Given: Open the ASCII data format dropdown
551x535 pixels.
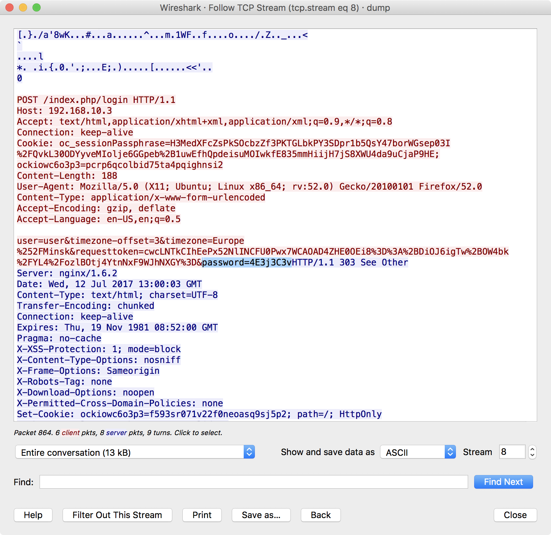Looking at the screenshot, I should click(418, 452).
